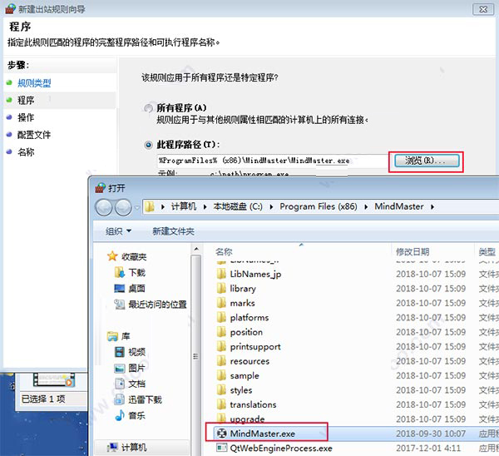Open the 视频 library
Viewport: 499px width, 456px height.
coord(137,352)
